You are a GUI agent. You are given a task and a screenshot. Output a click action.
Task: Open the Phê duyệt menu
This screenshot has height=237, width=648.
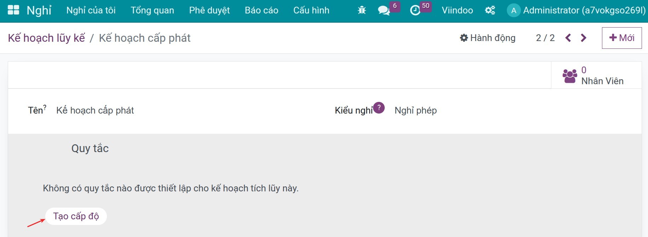pyautogui.click(x=210, y=10)
